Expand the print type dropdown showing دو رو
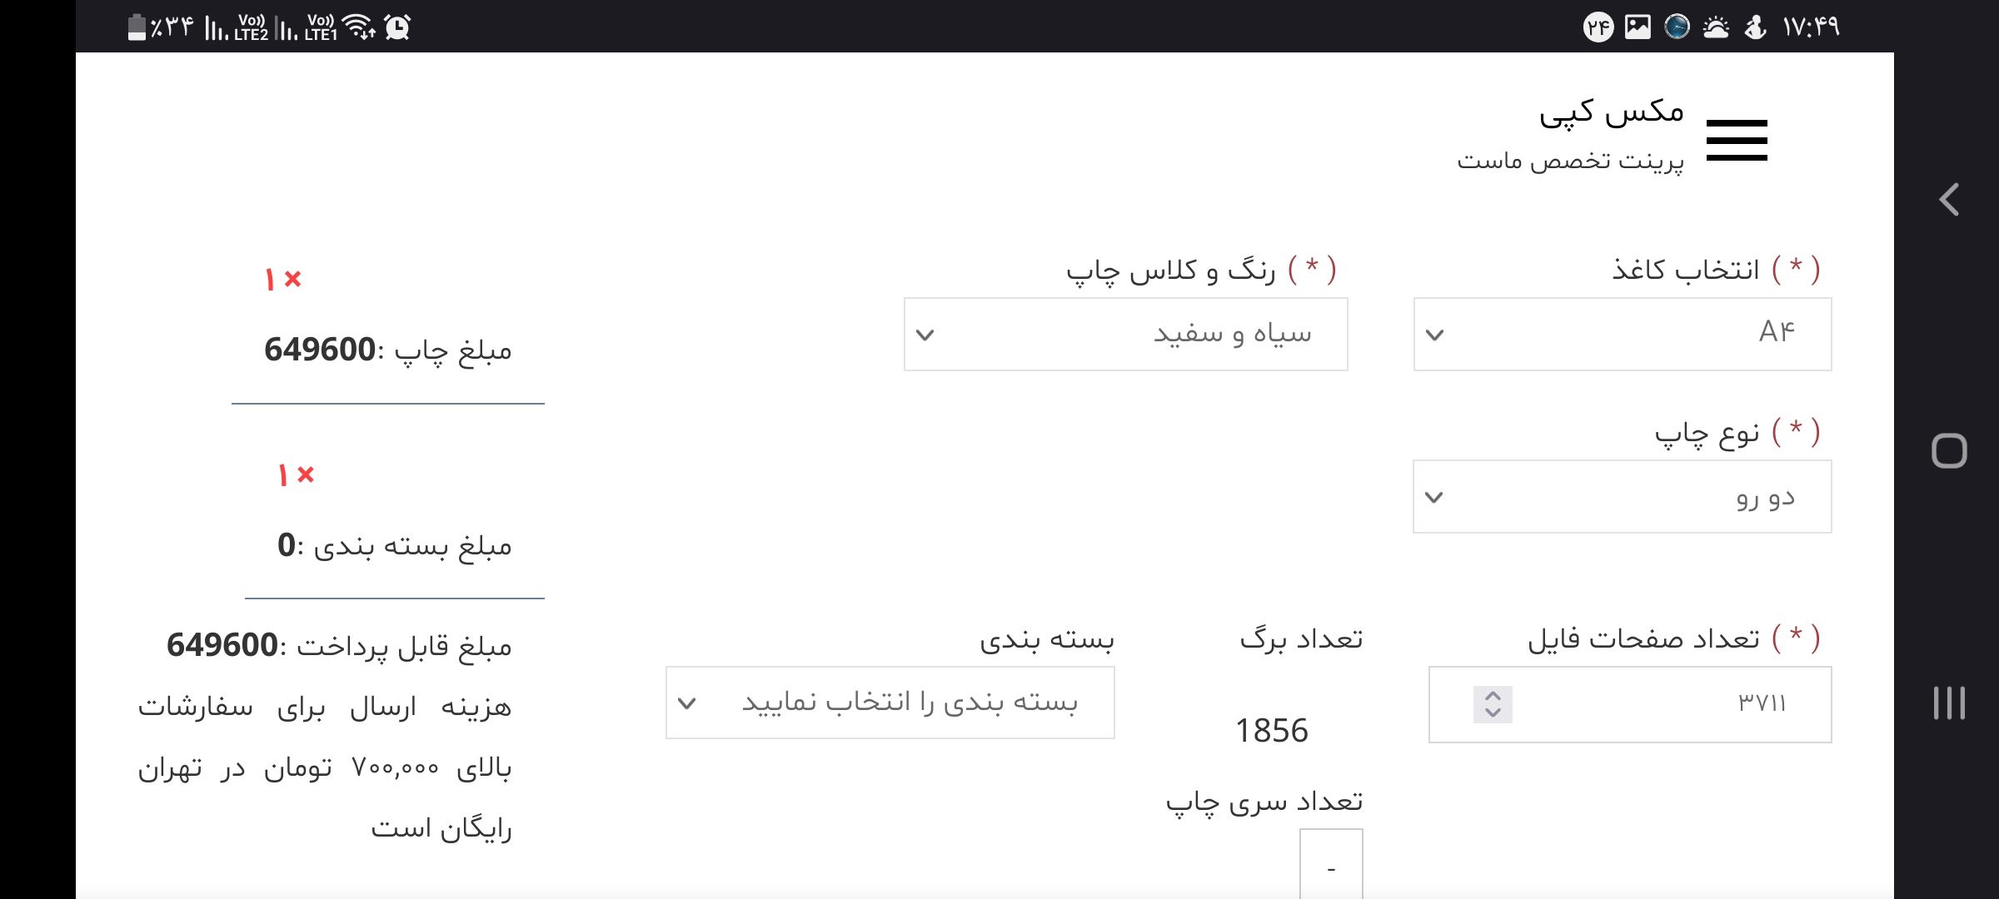1999x899 pixels. 1622,497
